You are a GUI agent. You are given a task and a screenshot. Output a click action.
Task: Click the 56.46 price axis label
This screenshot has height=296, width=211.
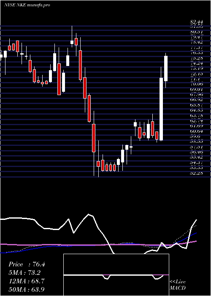coord(196,151)
